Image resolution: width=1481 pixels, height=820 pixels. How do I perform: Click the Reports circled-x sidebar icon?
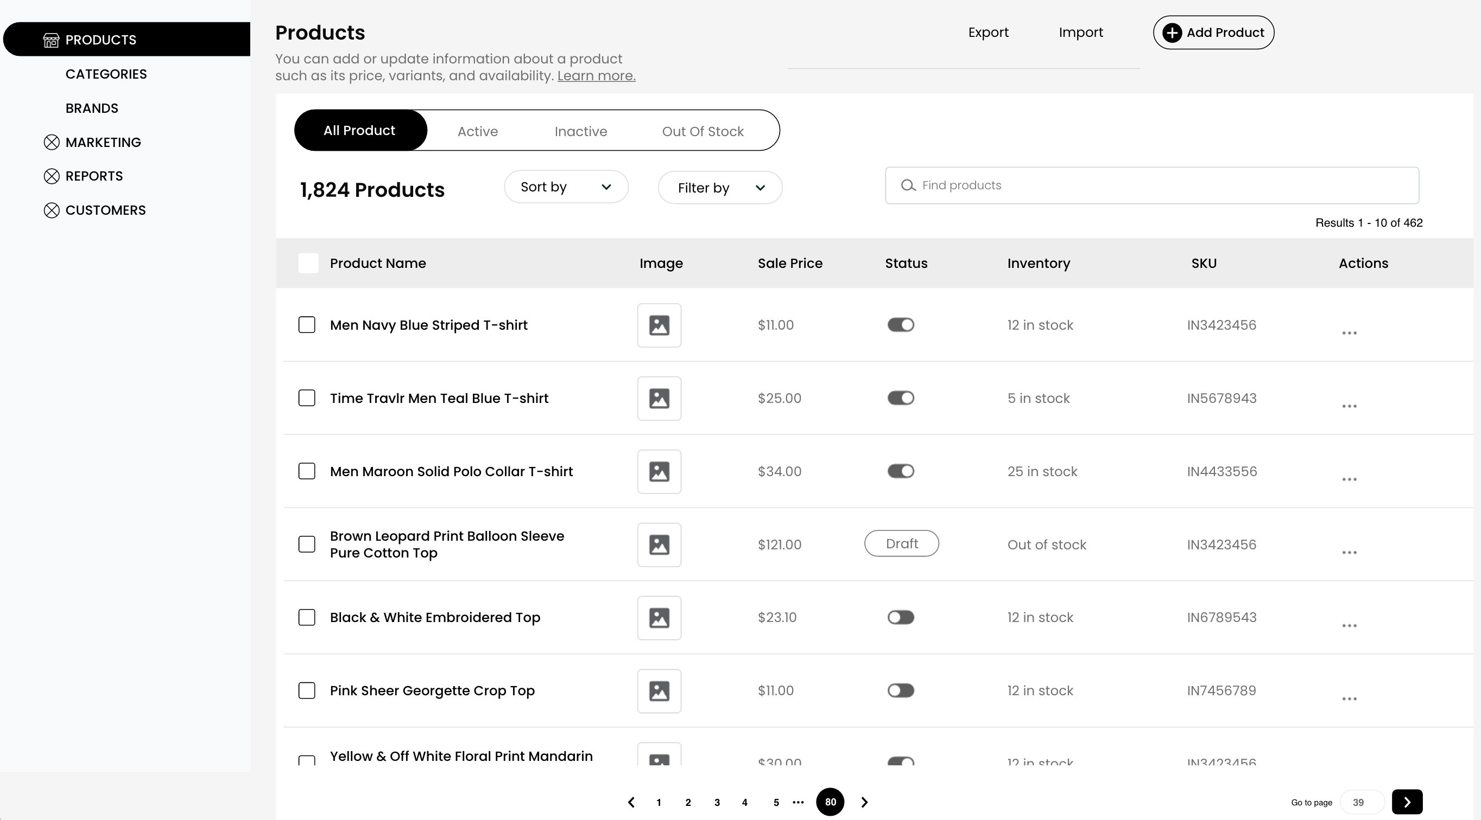coord(52,176)
